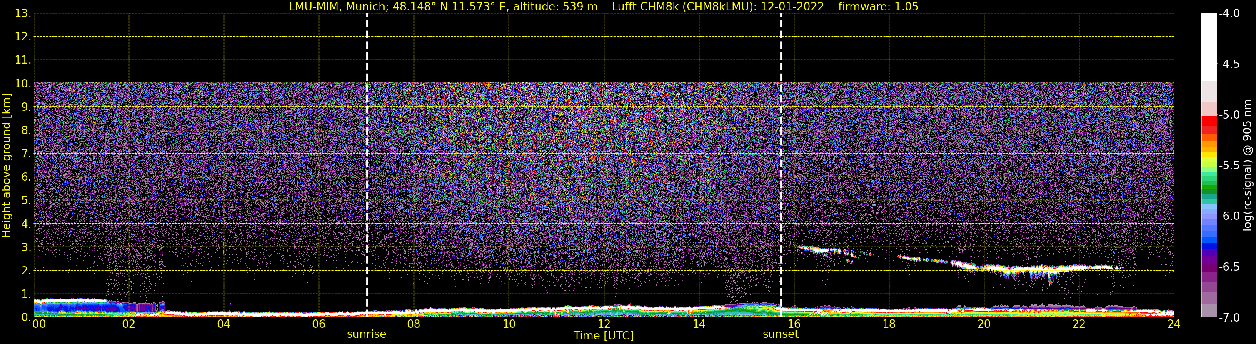The image size is (1256, 344).
Task: Click the colorbar tick label '-7.0'
Action: [1229, 318]
